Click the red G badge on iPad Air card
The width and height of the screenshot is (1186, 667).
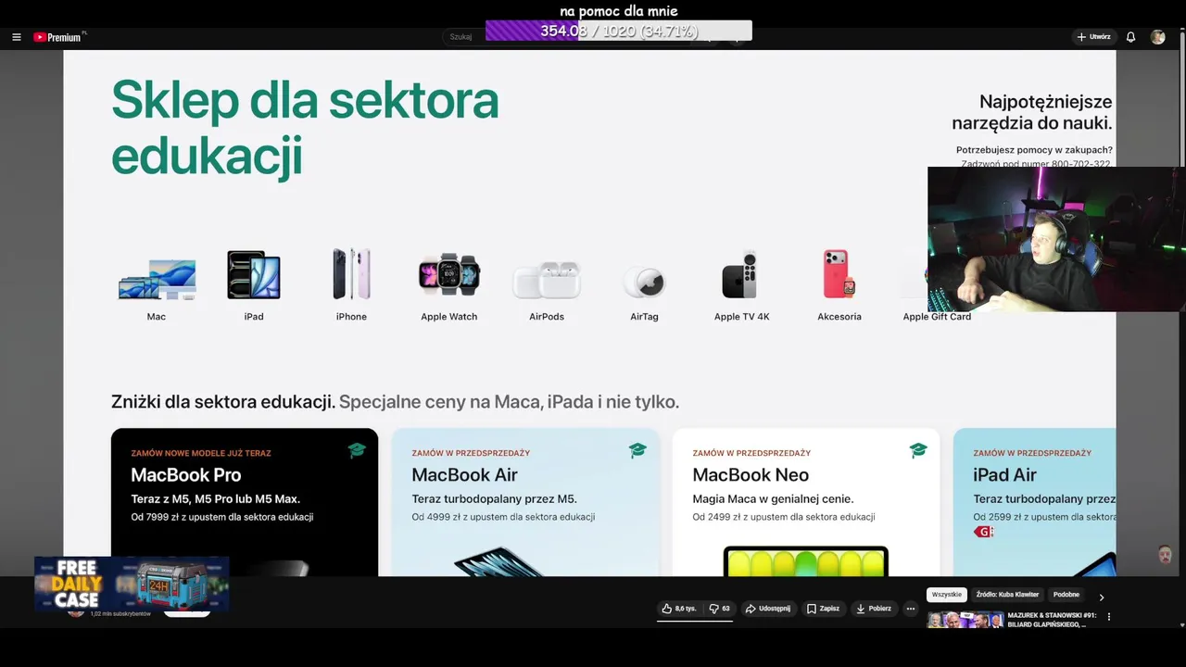983,532
